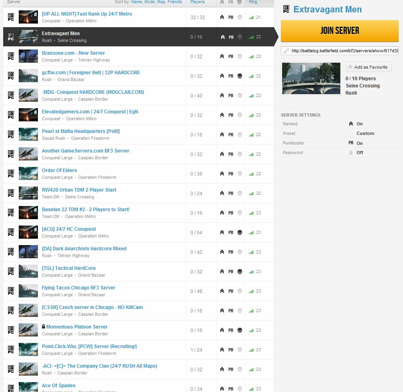The height and width of the screenshot is (392, 403).
Task: Click map thumbnail of Flying Tacos Chicago row
Action: tap(28, 291)
